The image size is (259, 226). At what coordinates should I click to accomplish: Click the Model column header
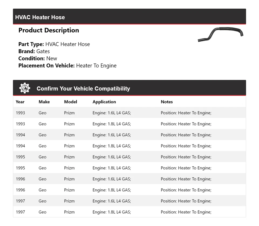pyautogui.click(x=70, y=102)
